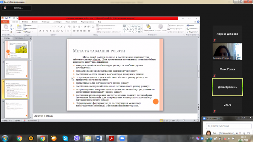Image resolution: width=253 pixels, height=142 pixels.
Task: Click the Найти участника search field
Action: pyautogui.click(x=229, y=126)
